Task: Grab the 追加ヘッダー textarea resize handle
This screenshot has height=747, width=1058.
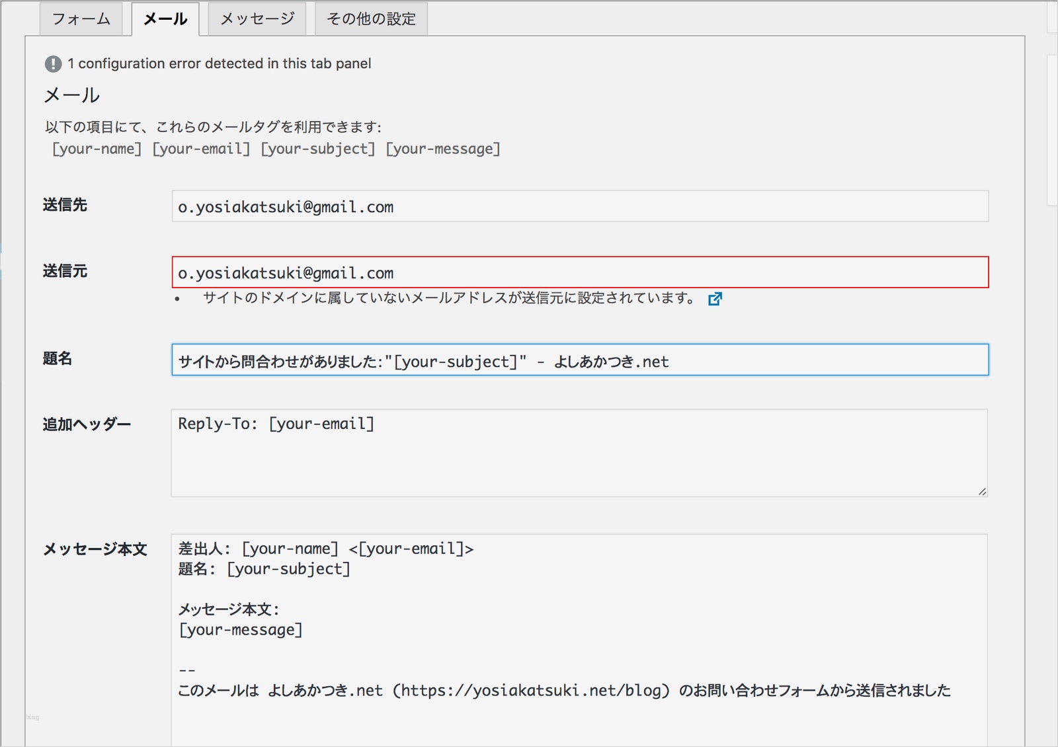Action: 982,491
